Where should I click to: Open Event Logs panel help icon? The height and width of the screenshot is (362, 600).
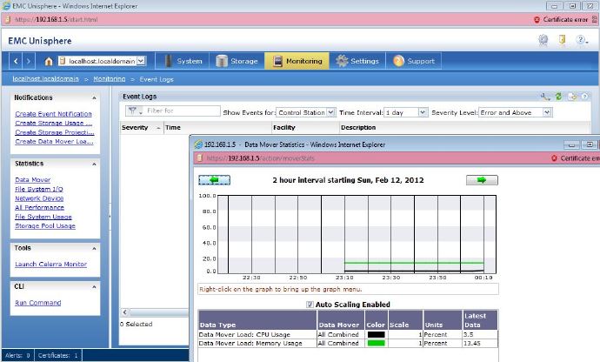(584, 97)
